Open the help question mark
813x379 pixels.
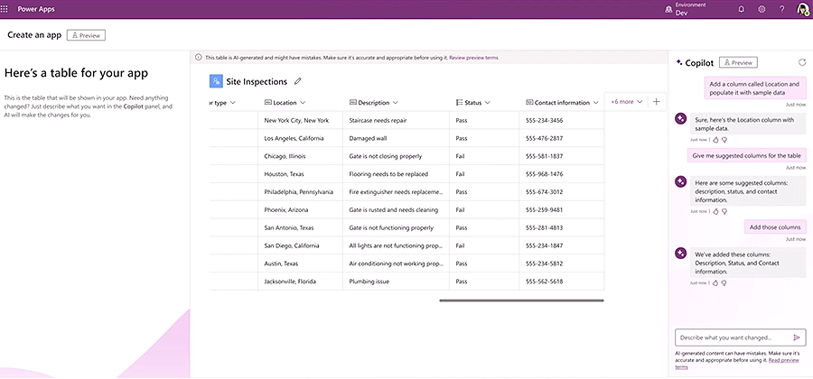(782, 9)
